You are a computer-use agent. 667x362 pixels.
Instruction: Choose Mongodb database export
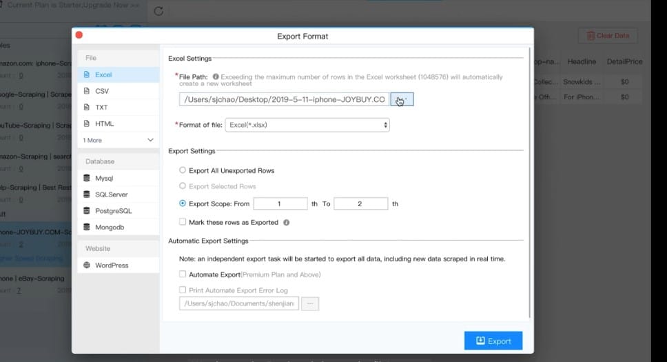pyautogui.click(x=119, y=227)
